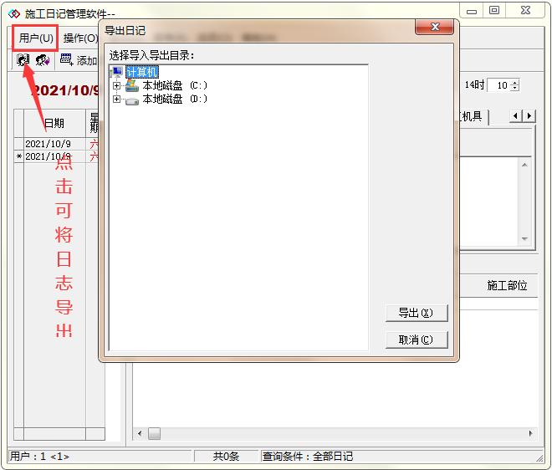552x470 pixels.
Task: Expand the local disk (C:) node
Action: coord(116,85)
